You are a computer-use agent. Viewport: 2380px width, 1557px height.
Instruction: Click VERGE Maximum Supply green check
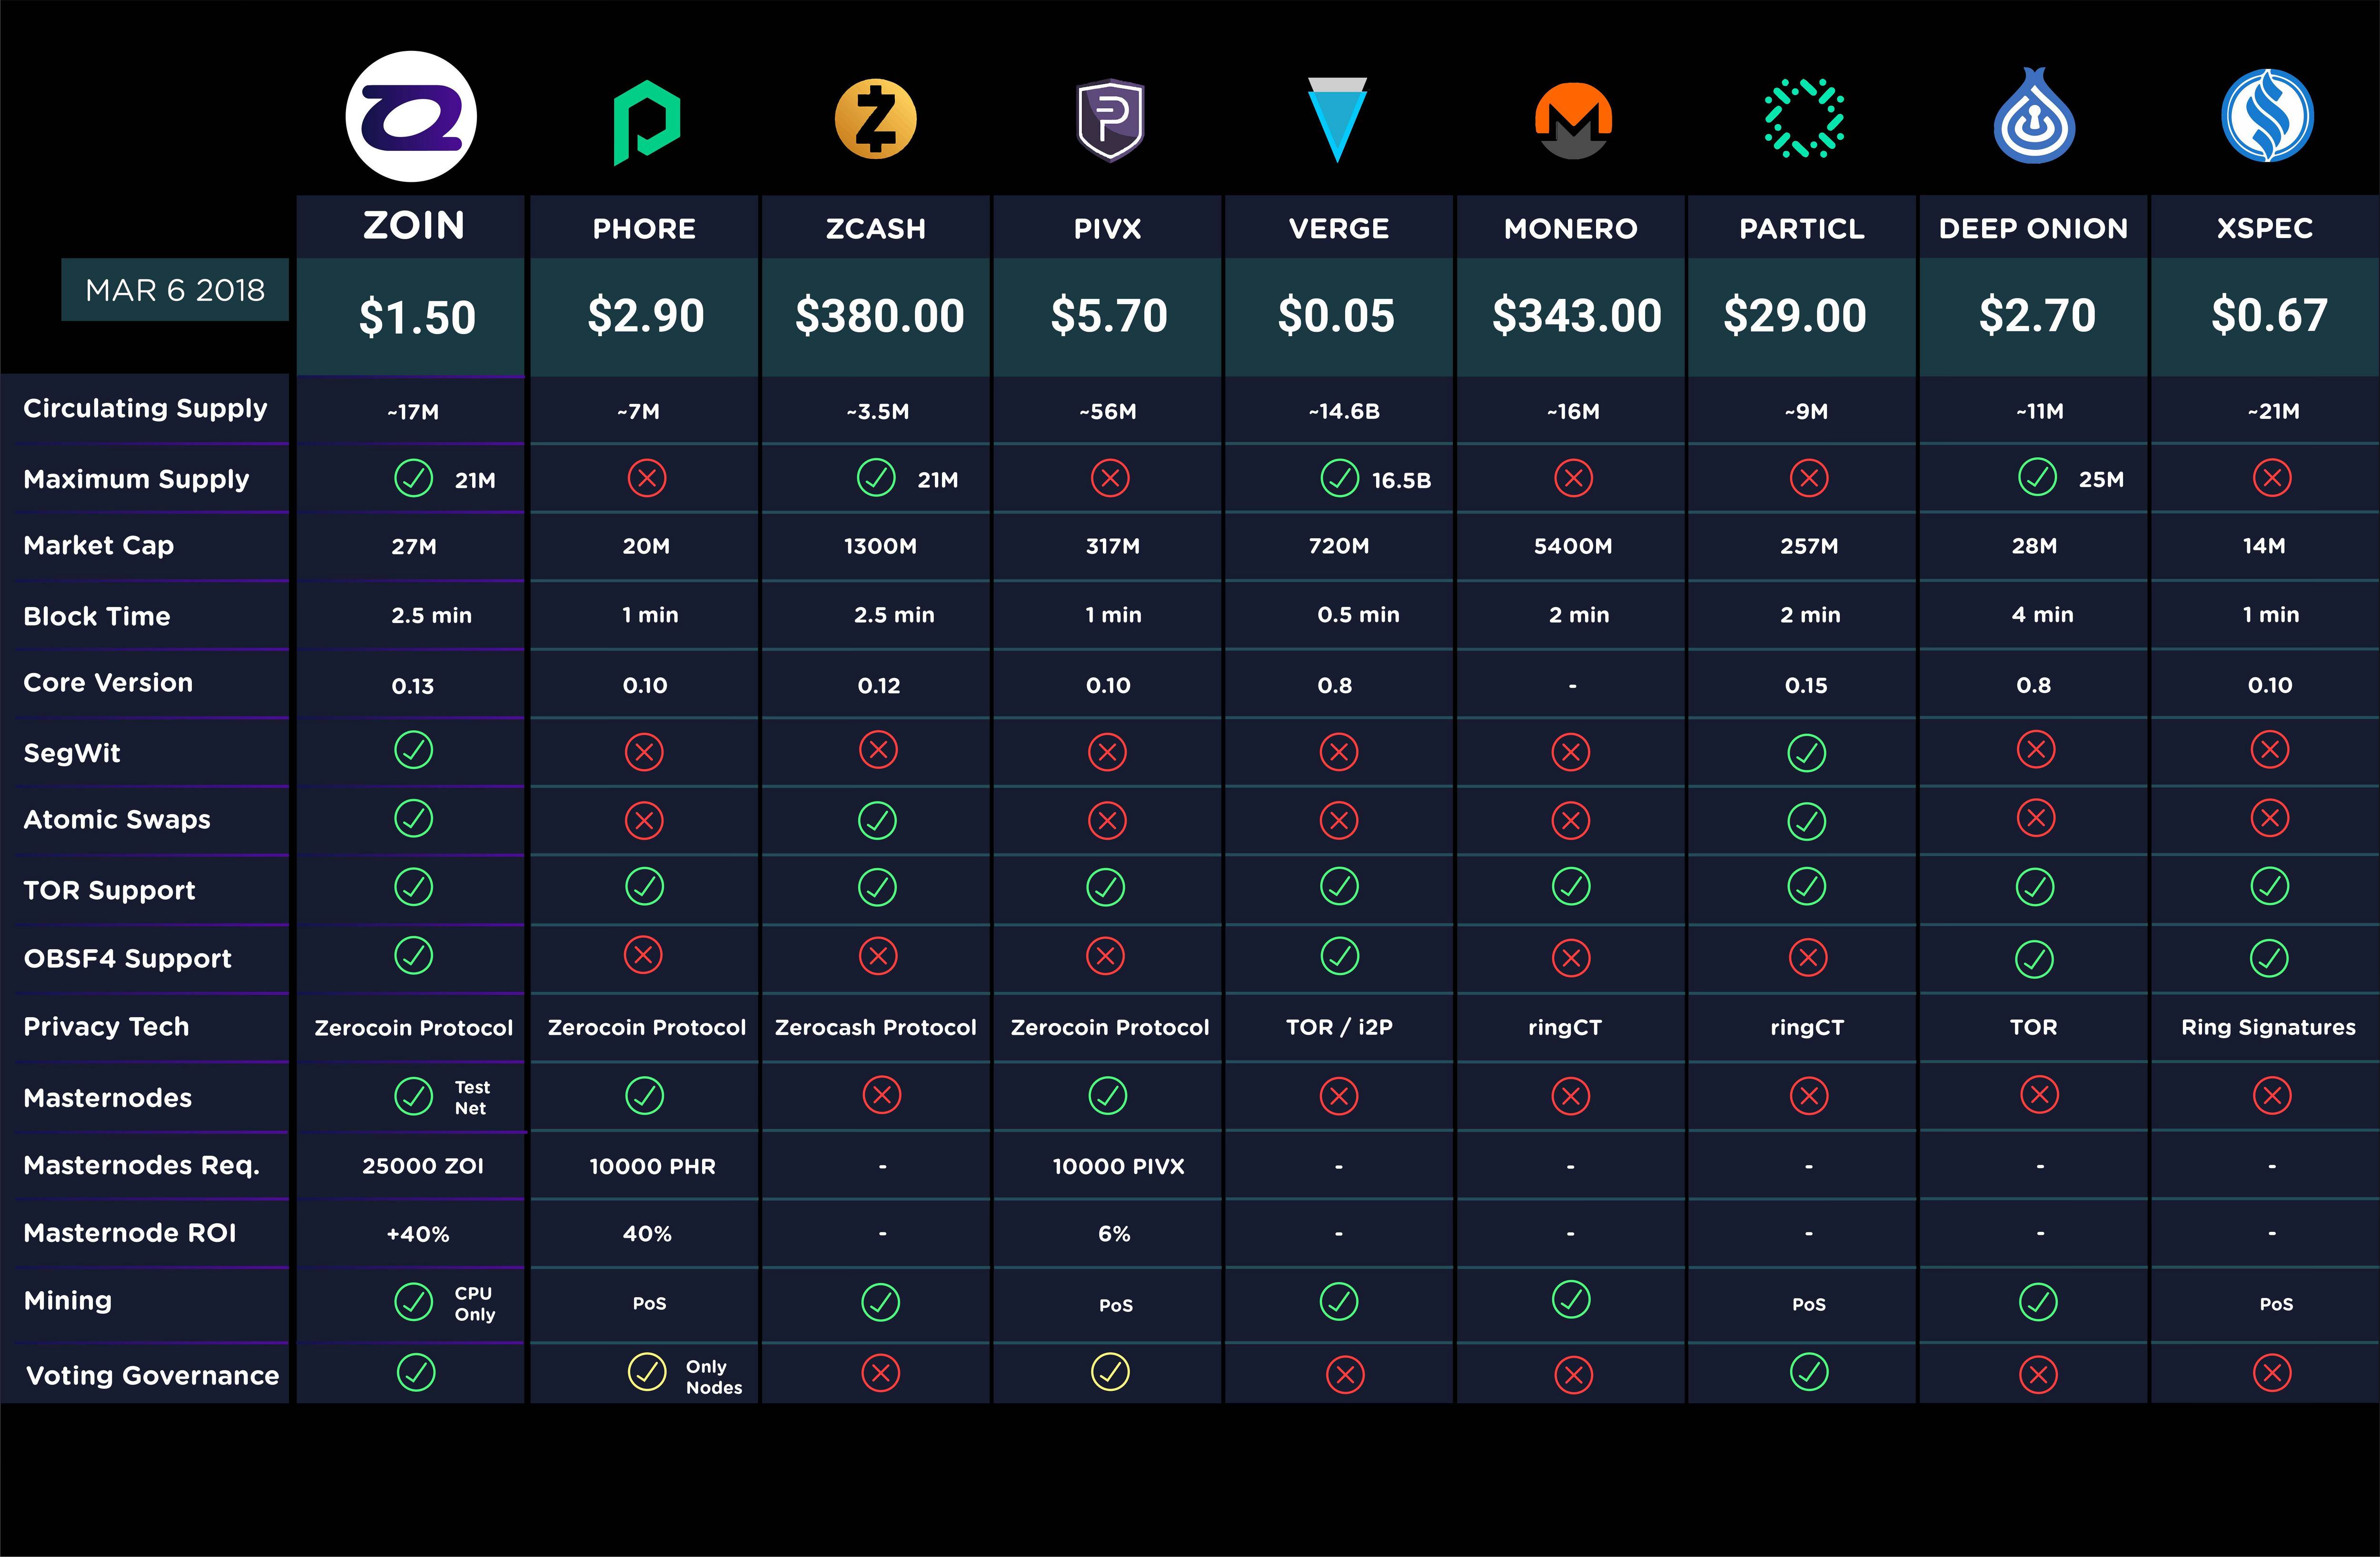1339,478
